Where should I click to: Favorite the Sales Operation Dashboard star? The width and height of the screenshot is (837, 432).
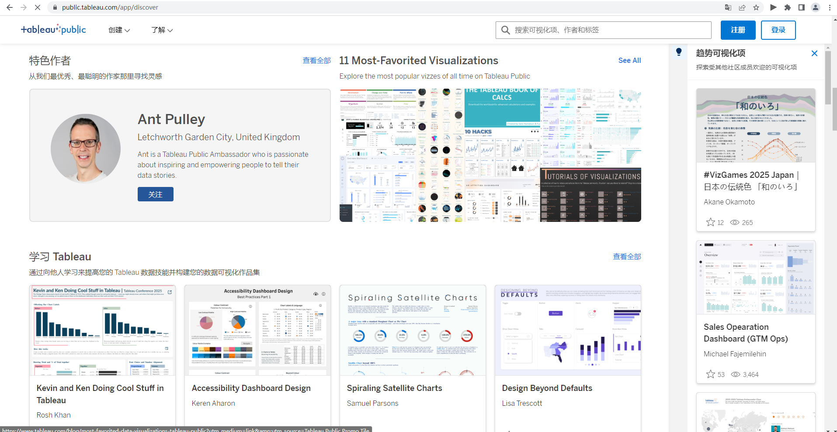[711, 374]
